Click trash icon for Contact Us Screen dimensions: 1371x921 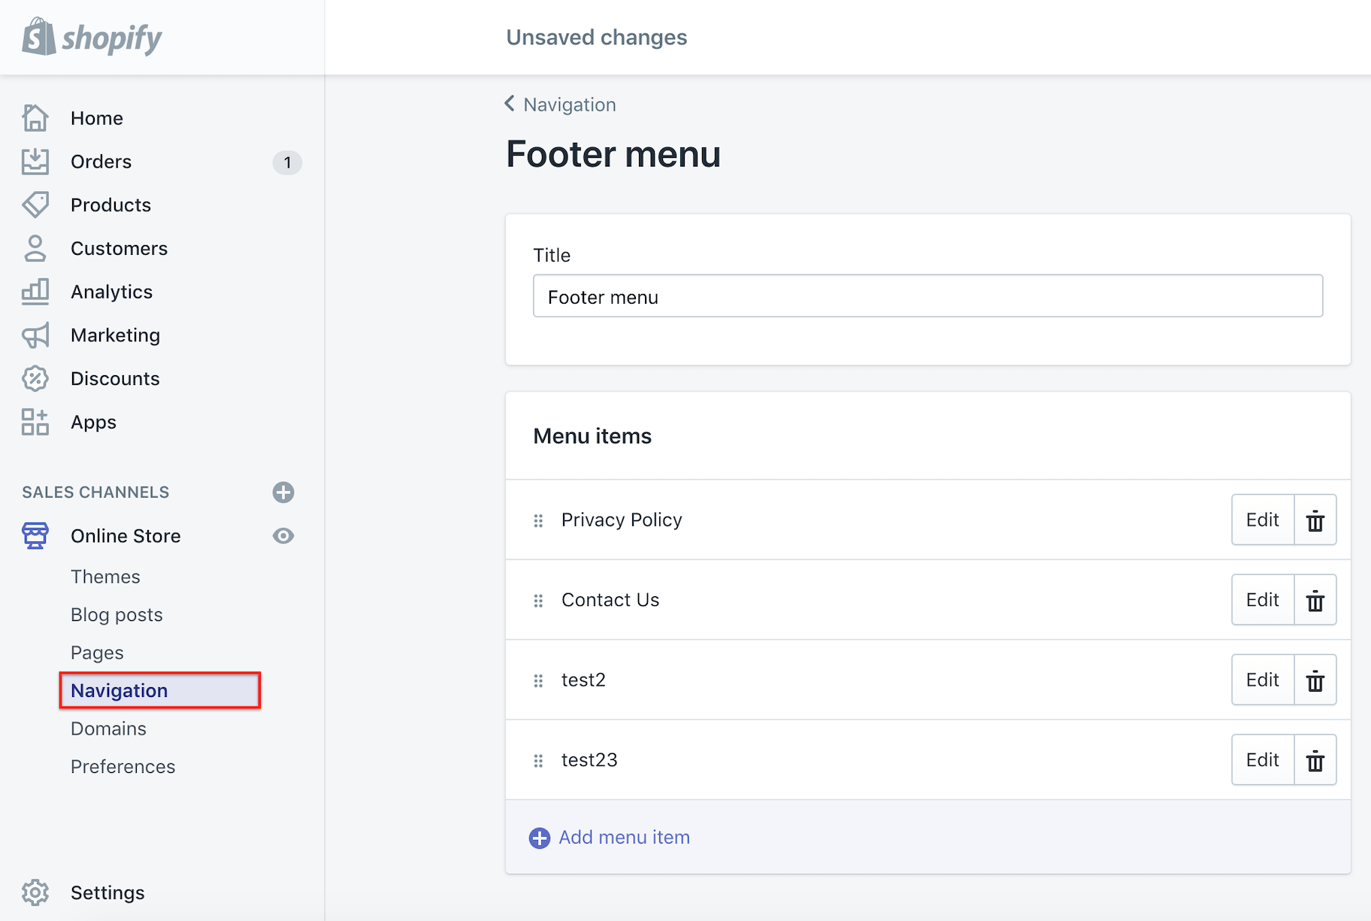click(1315, 600)
